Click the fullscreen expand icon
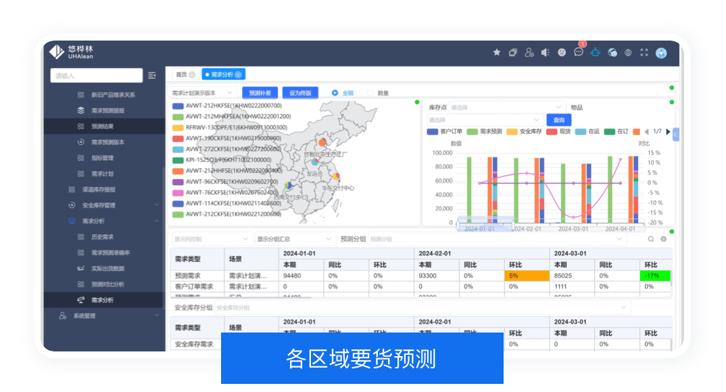This screenshot has width=726, height=392. pyautogui.click(x=644, y=53)
